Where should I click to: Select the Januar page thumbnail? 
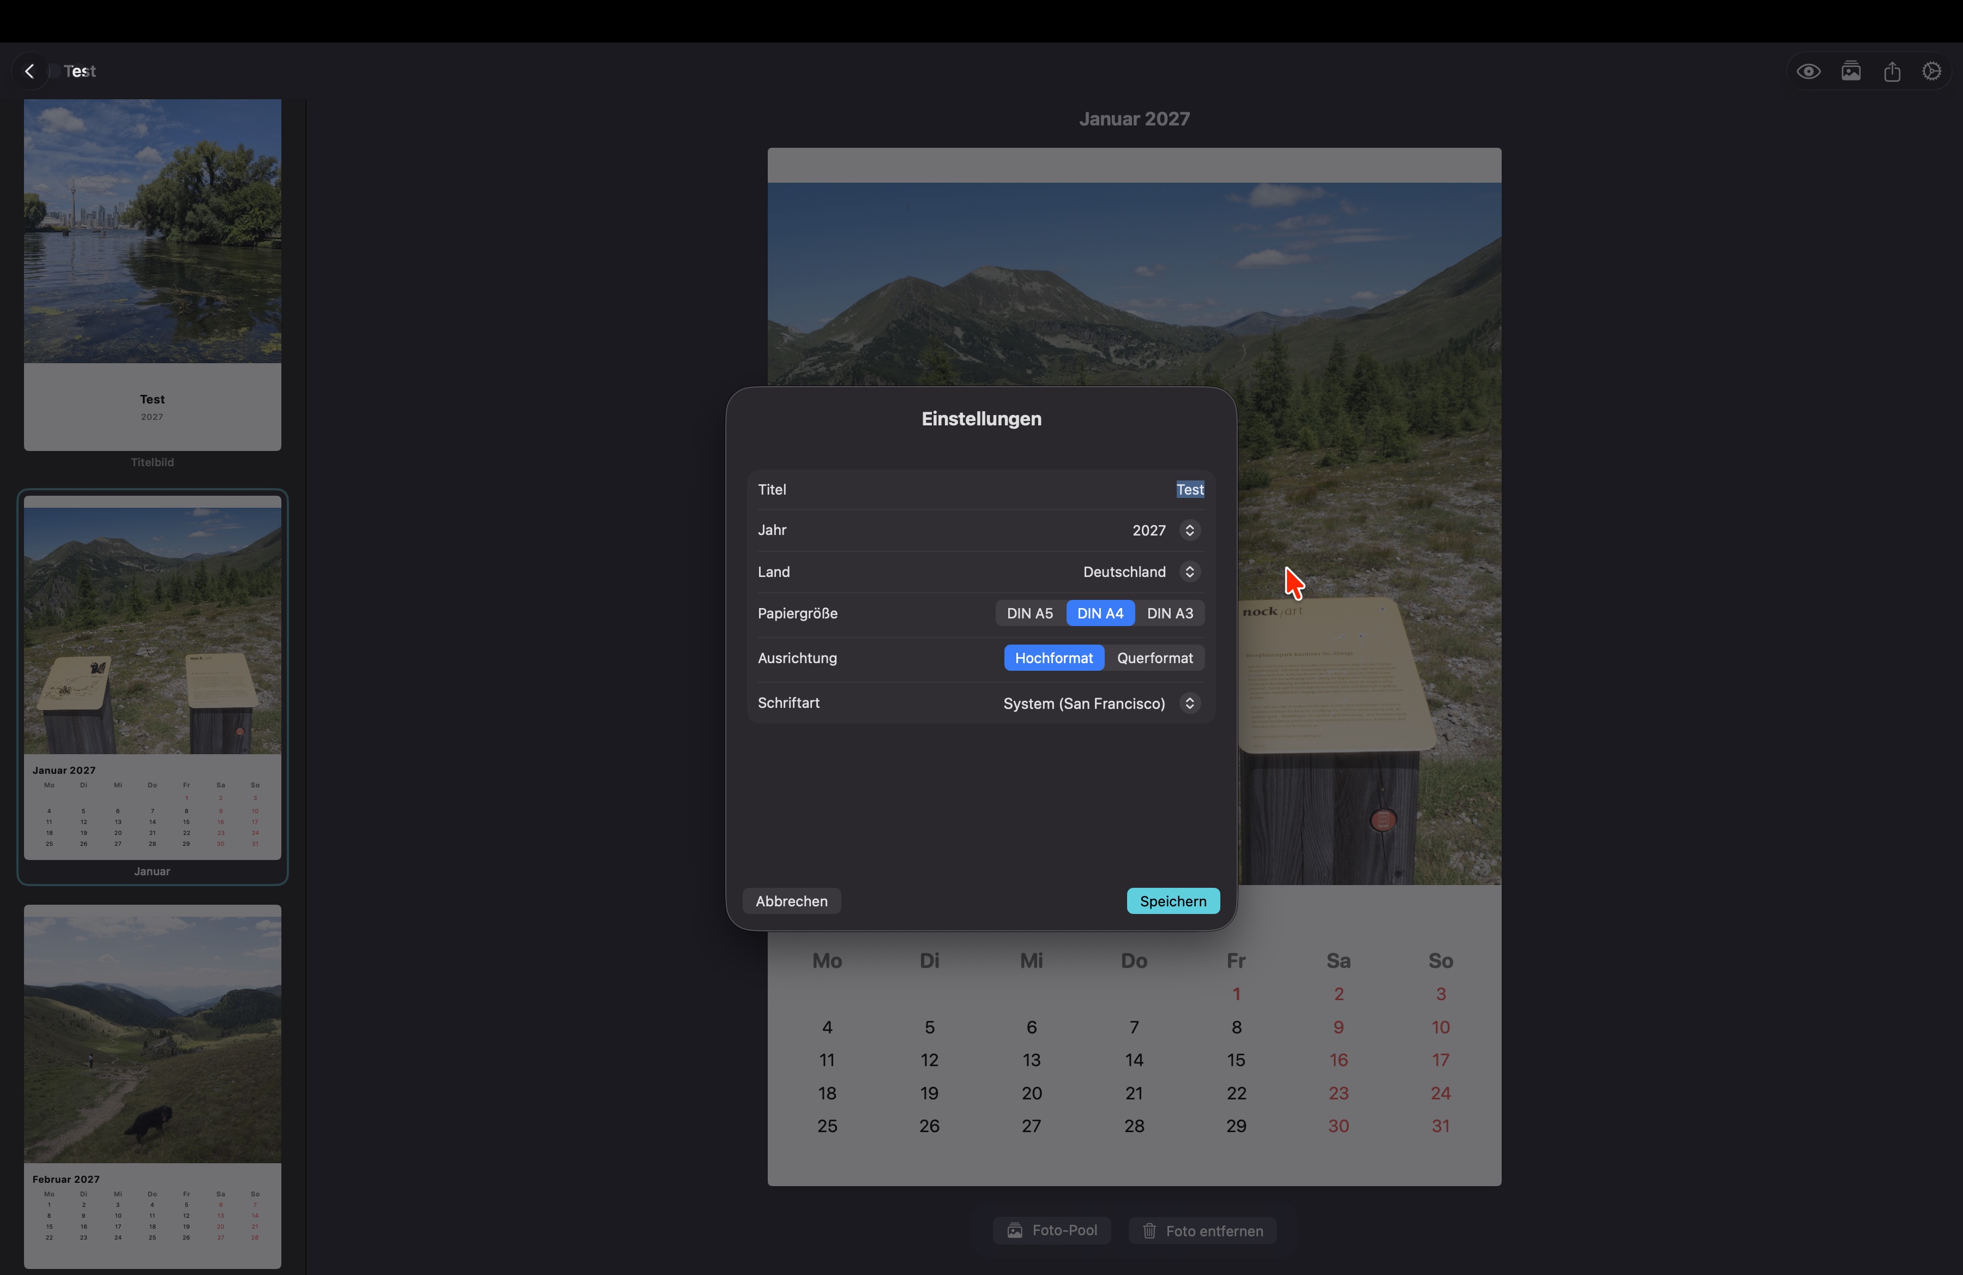click(x=152, y=677)
